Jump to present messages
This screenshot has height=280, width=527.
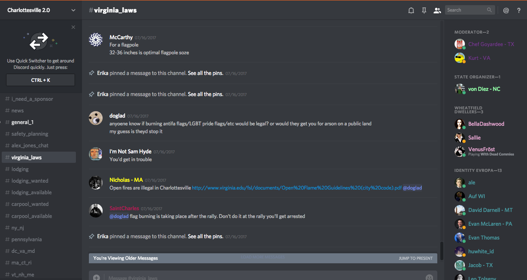(415, 258)
